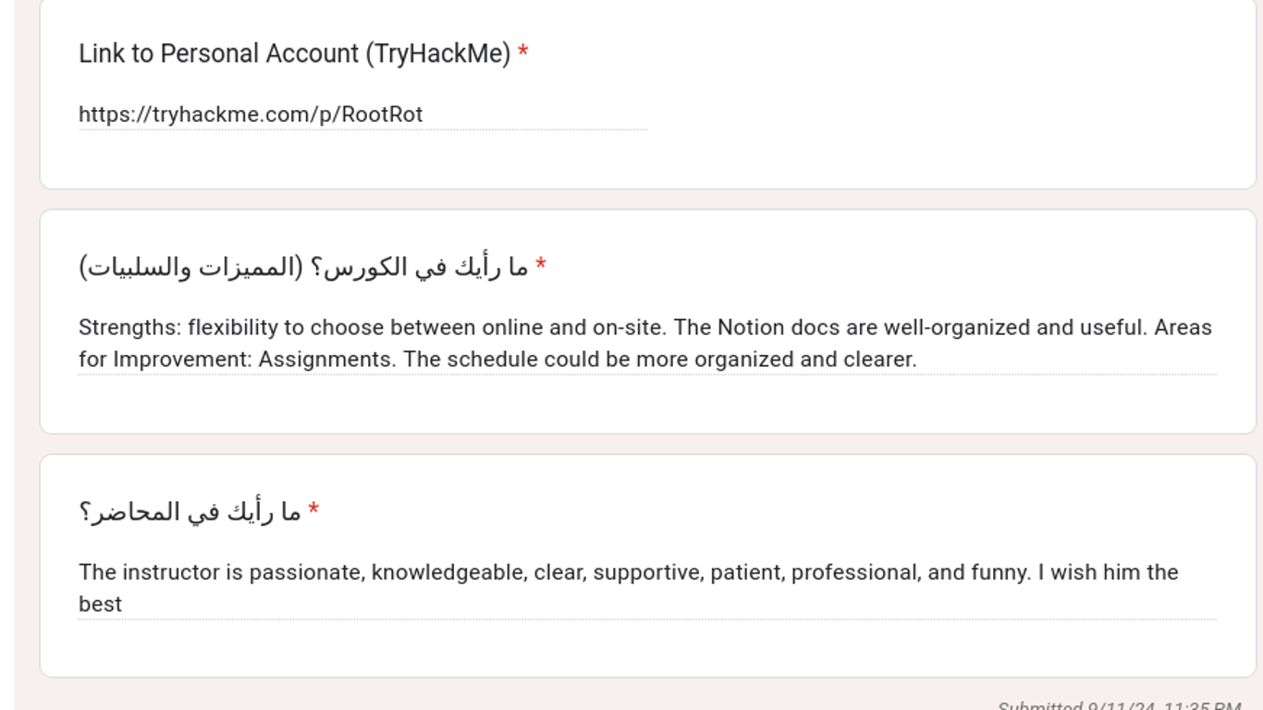The width and height of the screenshot is (1263, 710).
Task: Click the 'Link to Personal Account (TryHackMe)' question title
Action: (x=294, y=54)
